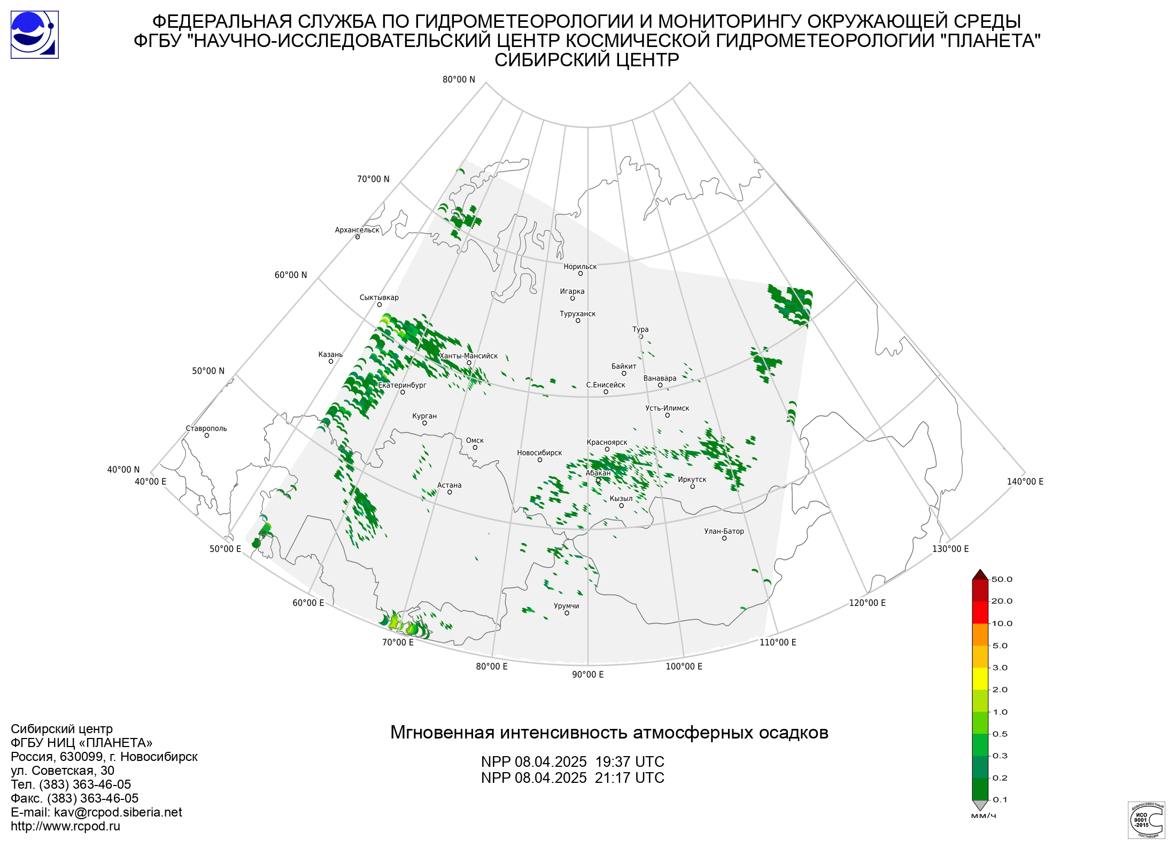The width and height of the screenshot is (1176, 855).
Task: Click the Сыктывкар city label
Action: tap(379, 298)
